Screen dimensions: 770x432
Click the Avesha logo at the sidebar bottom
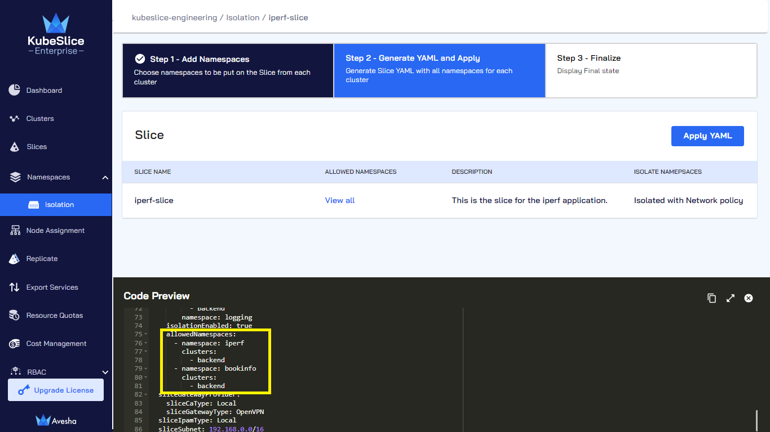pos(56,420)
